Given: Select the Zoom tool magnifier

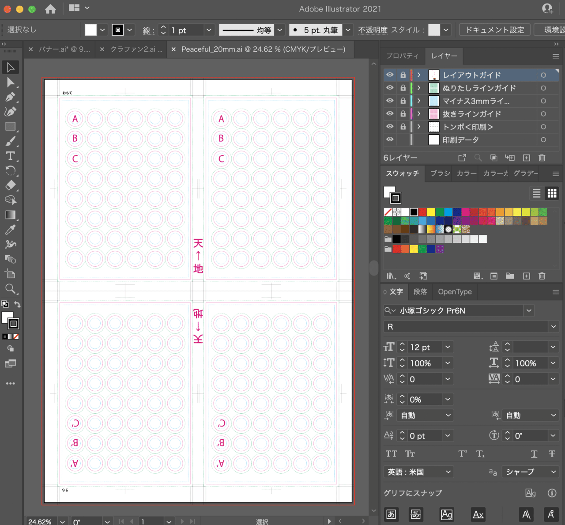Looking at the screenshot, I should [11, 289].
